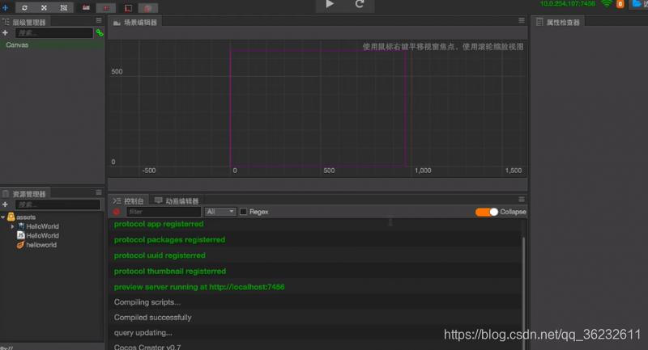Image resolution: width=648 pixels, height=350 pixels.
Task: Click the 'protocol app registerred' log line
Action: click(x=159, y=224)
